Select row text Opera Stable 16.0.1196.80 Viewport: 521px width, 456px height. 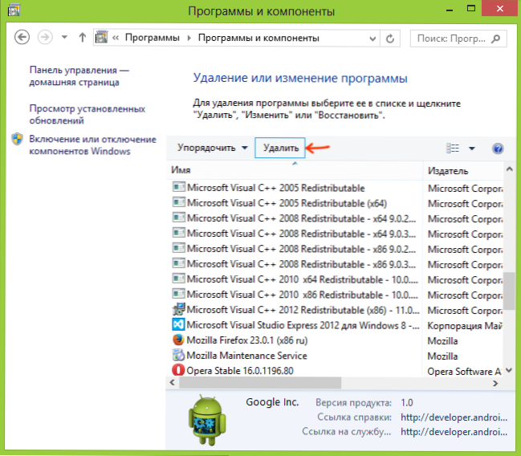coord(240,371)
